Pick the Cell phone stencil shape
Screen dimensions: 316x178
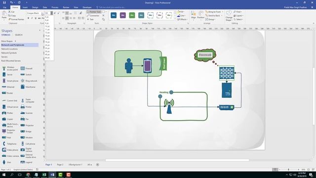28,144
